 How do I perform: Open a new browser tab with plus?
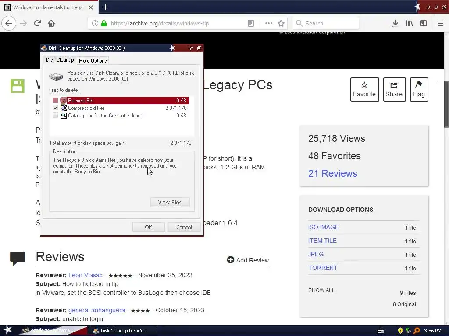coord(106,7)
